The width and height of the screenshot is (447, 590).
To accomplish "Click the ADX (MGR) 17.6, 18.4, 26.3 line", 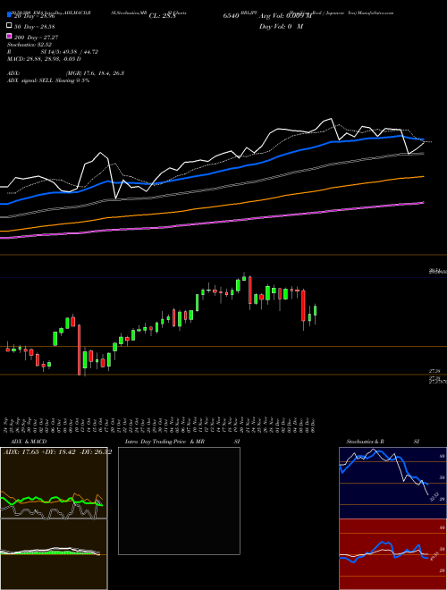I will [x=65, y=73].
